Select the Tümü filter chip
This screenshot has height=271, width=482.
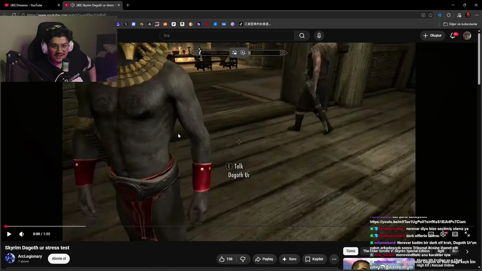coord(351,251)
